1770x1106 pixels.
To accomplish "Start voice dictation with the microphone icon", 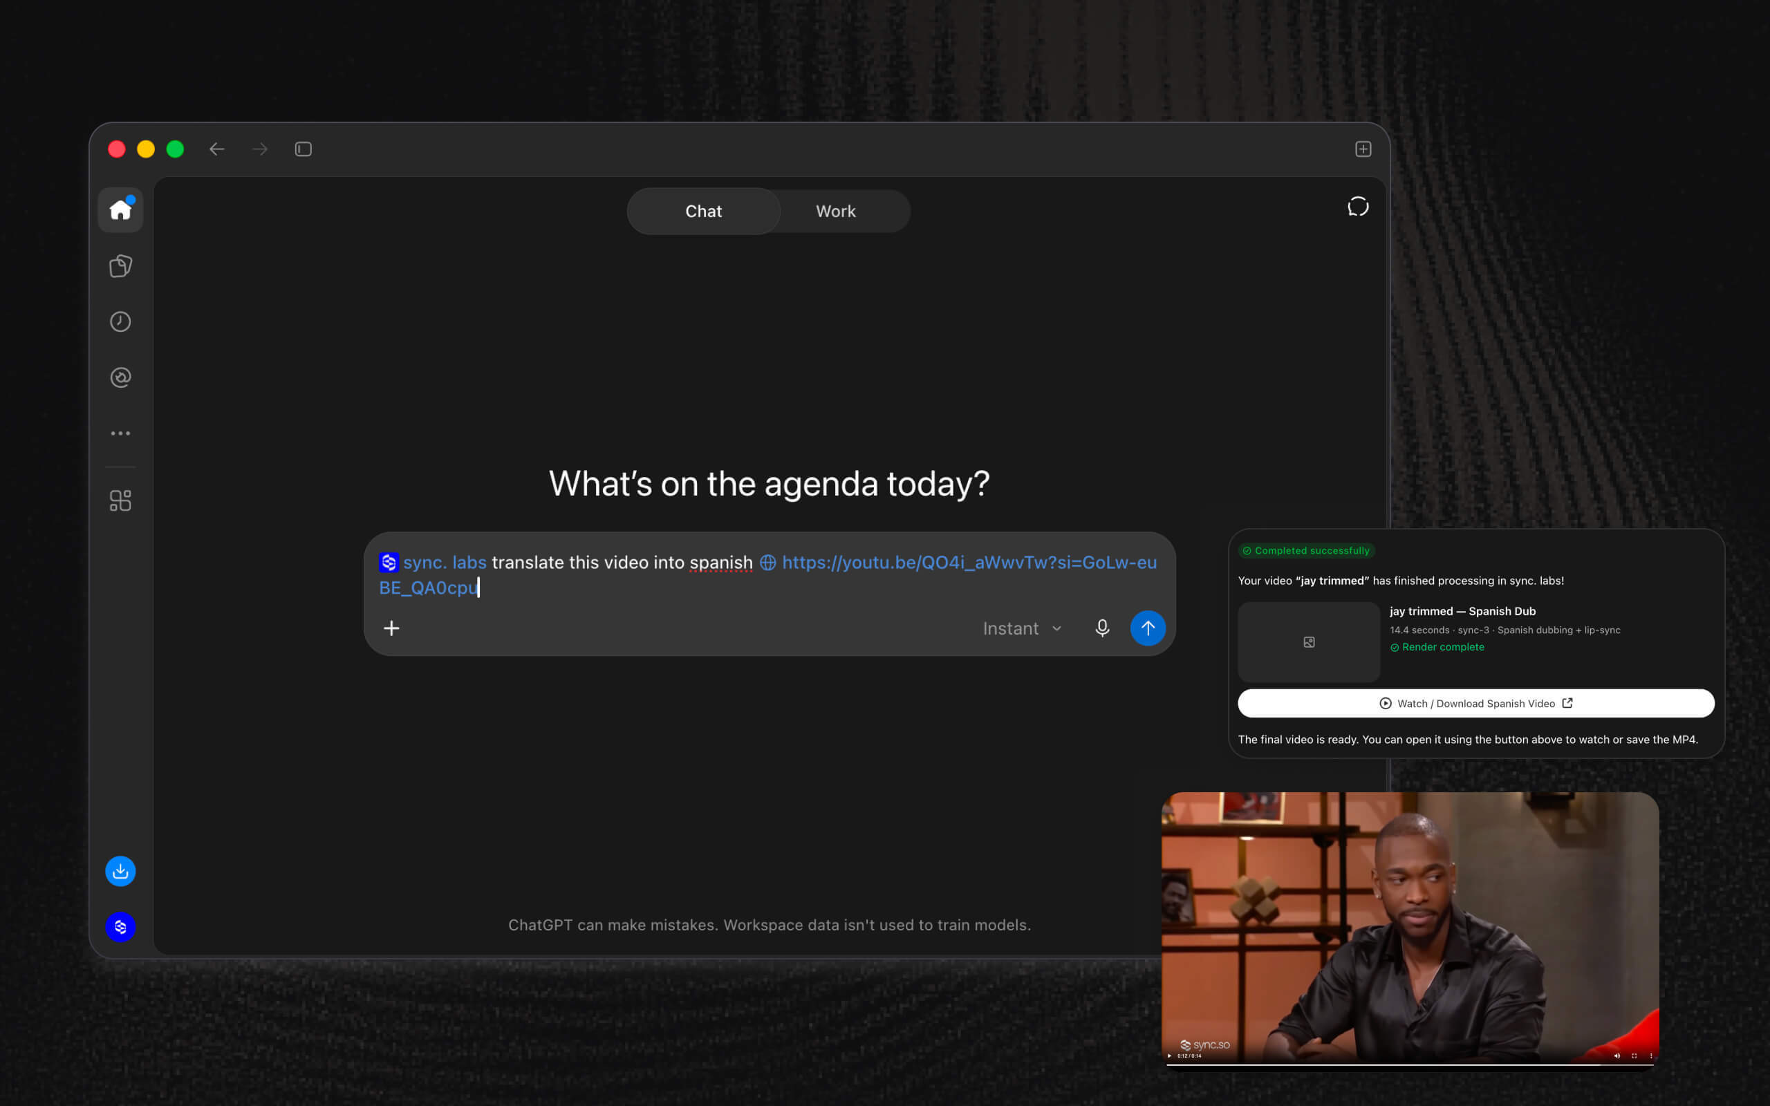I will (1102, 628).
